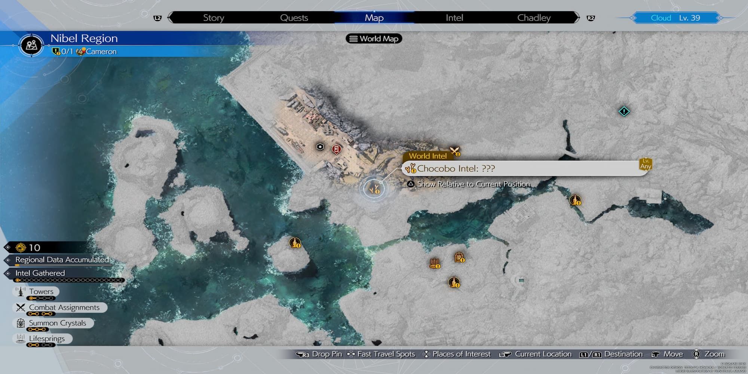Select the Map tab
Screen dimensions: 748x374
point(374,18)
